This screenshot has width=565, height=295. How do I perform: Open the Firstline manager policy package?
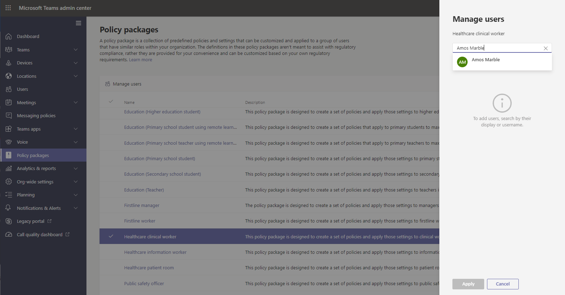[142, 205]
